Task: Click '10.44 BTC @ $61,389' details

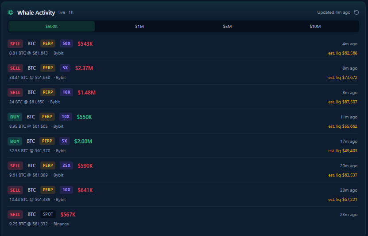Action: pos(30,200)
